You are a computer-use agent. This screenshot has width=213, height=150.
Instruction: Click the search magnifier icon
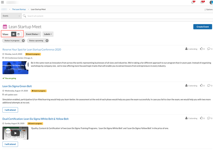24,16
